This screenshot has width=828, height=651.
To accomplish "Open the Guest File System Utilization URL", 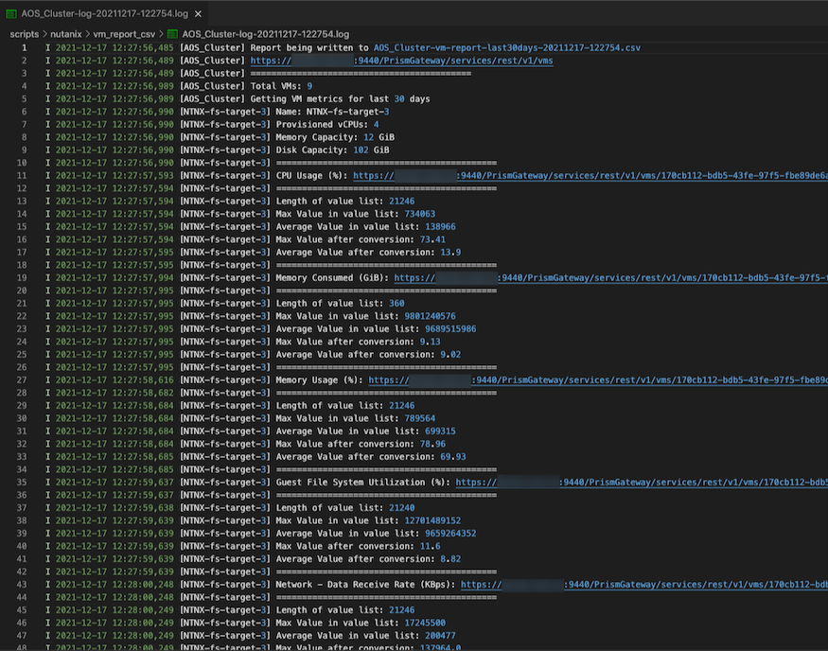I will point(641,483).
